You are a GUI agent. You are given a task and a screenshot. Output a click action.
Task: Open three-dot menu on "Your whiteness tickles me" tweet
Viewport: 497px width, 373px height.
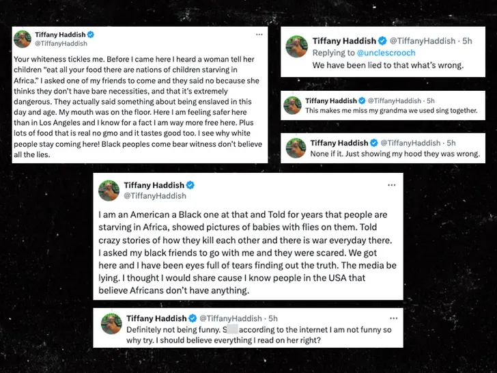259,34
